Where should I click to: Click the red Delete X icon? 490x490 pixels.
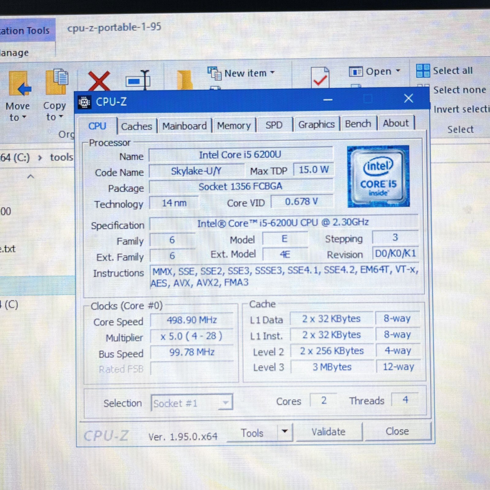tap(99, 81)
